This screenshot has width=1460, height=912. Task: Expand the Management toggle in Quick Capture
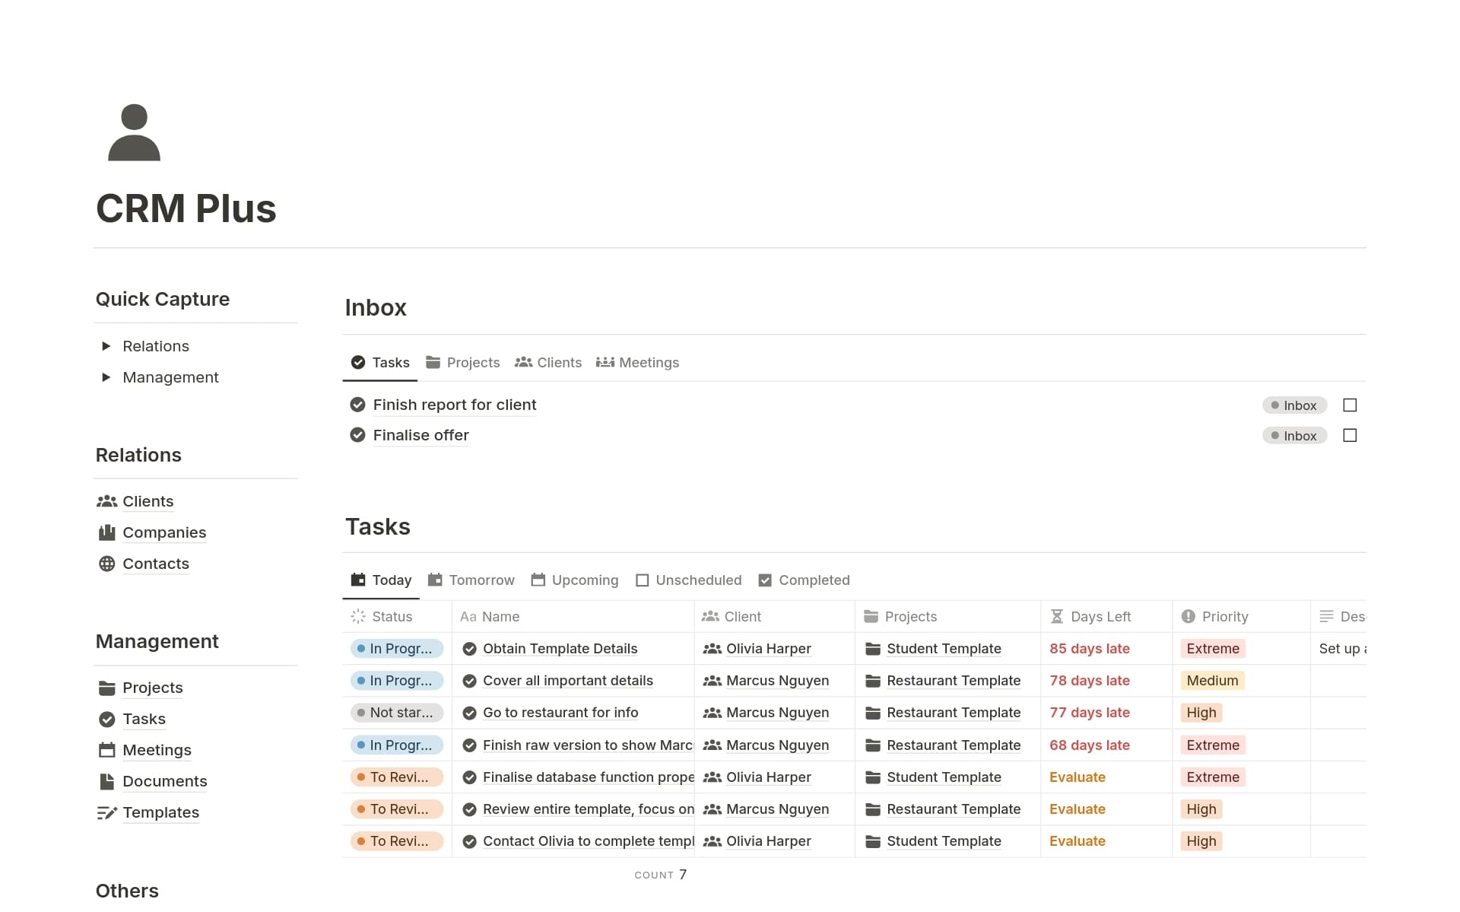click(106, 377)
